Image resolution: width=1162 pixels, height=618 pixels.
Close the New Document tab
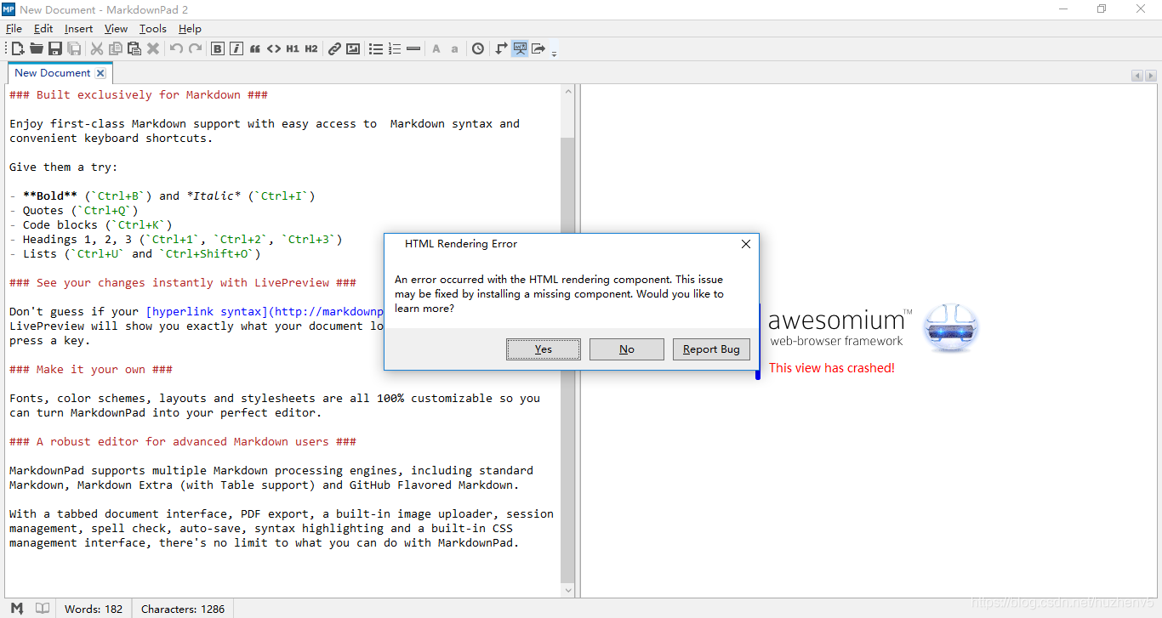100,73
